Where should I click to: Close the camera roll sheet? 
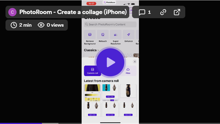coord(135,61)
